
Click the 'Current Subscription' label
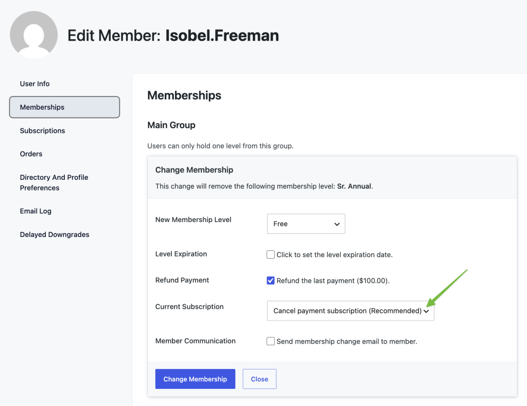pyautogui.click(x=189, y=307)
